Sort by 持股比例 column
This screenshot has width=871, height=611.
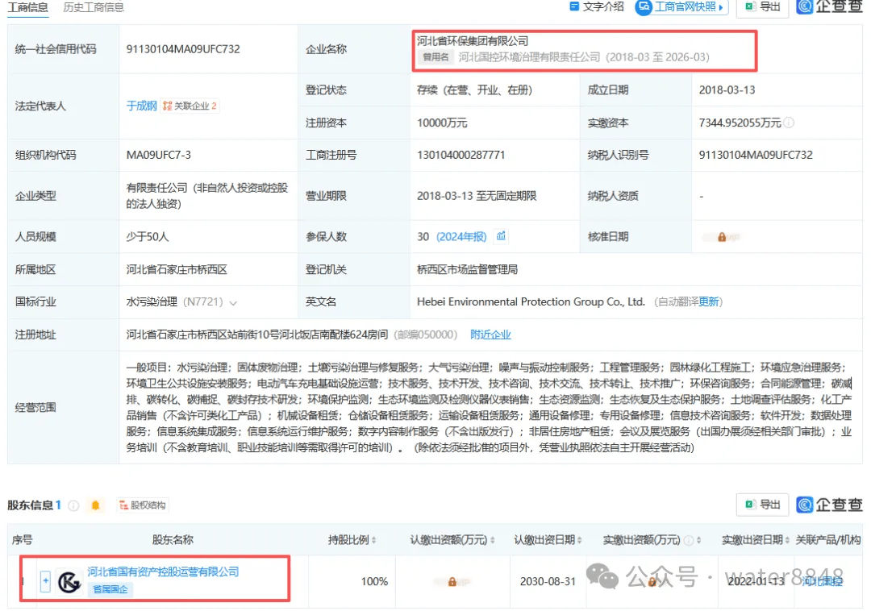pos(352,540)
